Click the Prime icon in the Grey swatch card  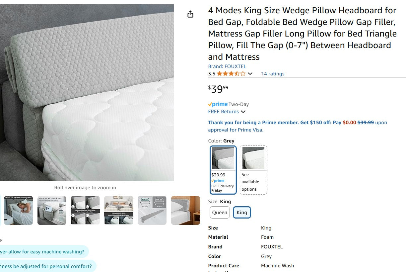tap(218, 180)
